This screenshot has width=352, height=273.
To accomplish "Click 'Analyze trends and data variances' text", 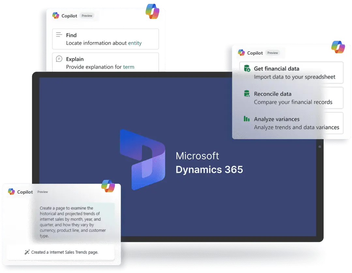I will point(297,127).
